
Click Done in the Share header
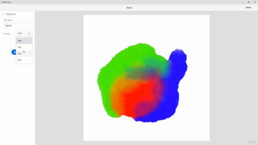pyautogui.click(x=248, y=7)
